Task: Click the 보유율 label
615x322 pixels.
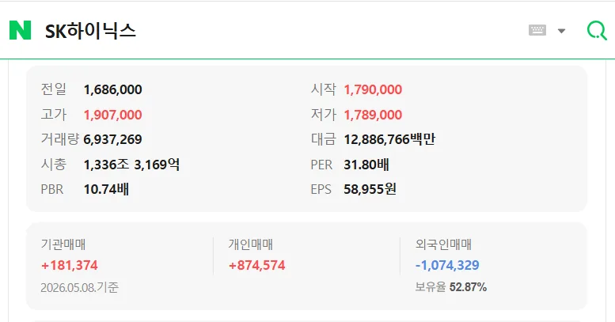Action: point(431,287)
